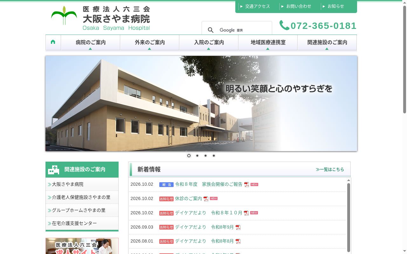This screenshot has width=407, height=254.
Task: Expand 病院のご案内 navigation menu
Action: [x=91, y=42]
